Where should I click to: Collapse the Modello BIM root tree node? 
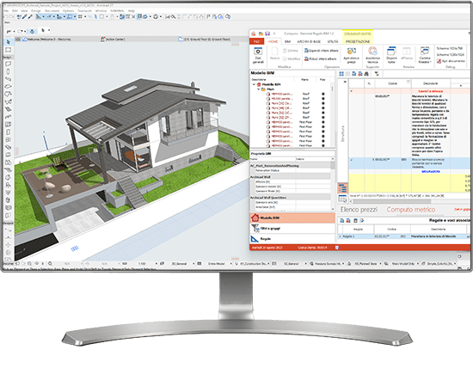click(x=254, y=85)
